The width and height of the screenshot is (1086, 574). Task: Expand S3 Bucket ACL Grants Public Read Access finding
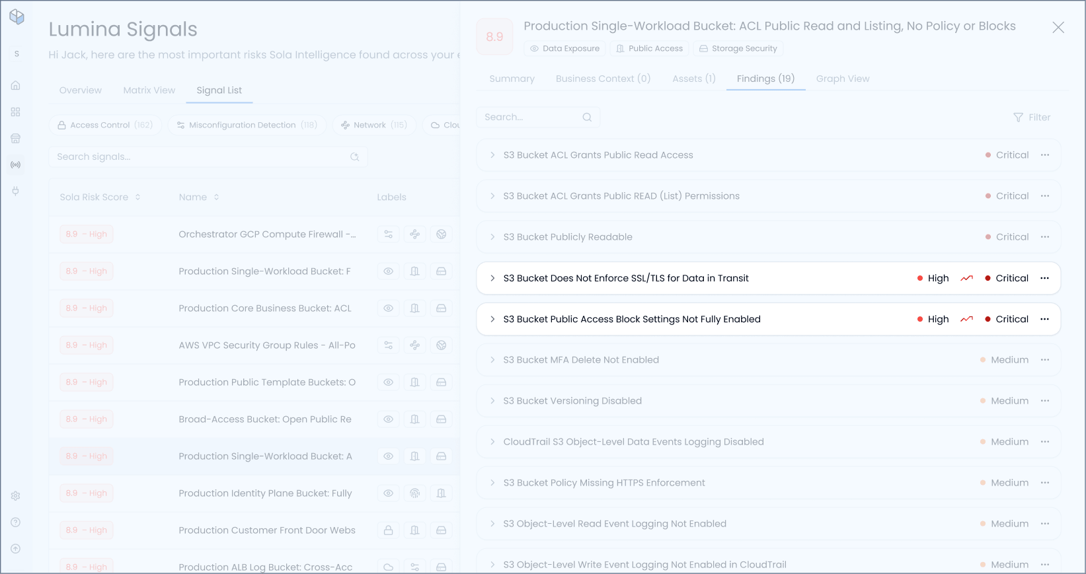pyautogui.click(x=492, y=155)
